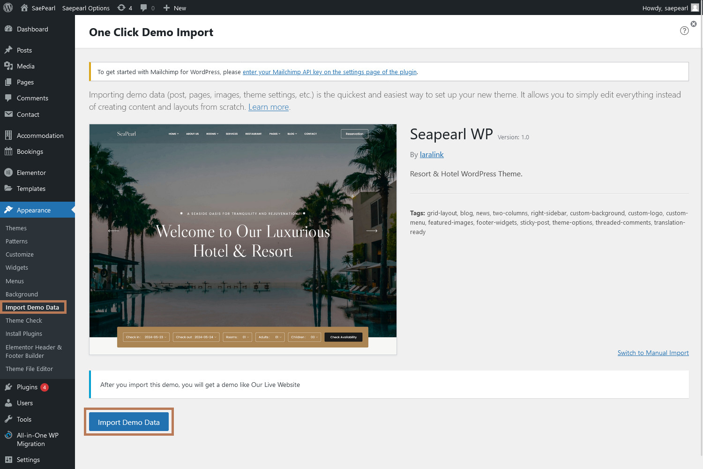Click the Accommodation building icon
The image size is (703, 469).
[x=8, y=135]
